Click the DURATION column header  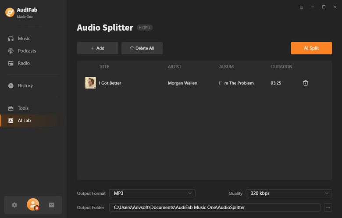pyautogui.click(x=281, y=67)
